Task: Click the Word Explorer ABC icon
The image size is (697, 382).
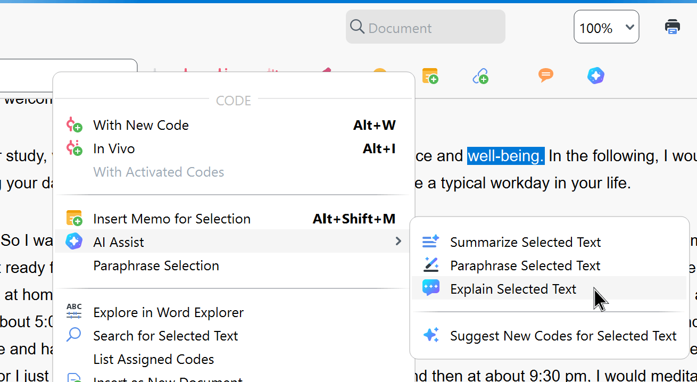Action: coord(74,312)
